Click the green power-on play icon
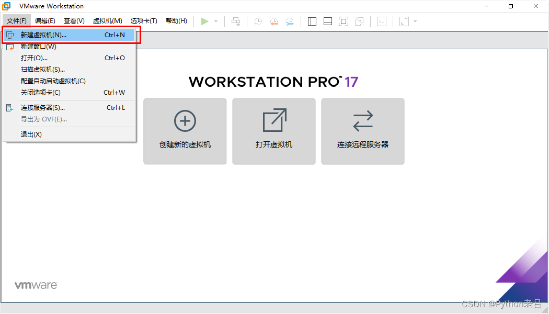This screenshot has width=549, height=314. tap(205, 21)
